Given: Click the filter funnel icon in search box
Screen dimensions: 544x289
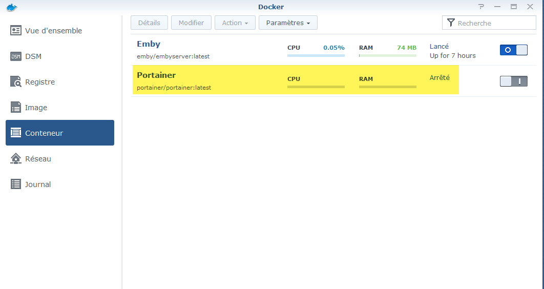Looking at the screenshot, I should 450,23.
